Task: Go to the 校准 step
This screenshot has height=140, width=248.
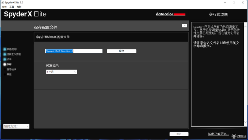Action: [9, 59]
